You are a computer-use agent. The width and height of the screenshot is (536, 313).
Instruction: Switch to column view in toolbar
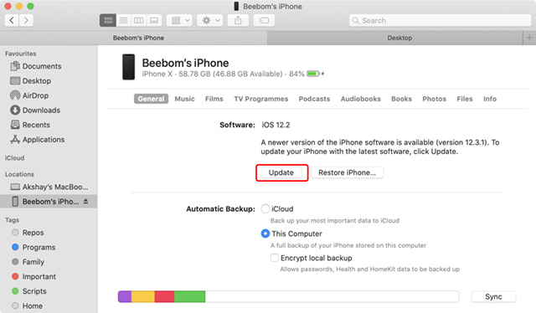(139, 20)
